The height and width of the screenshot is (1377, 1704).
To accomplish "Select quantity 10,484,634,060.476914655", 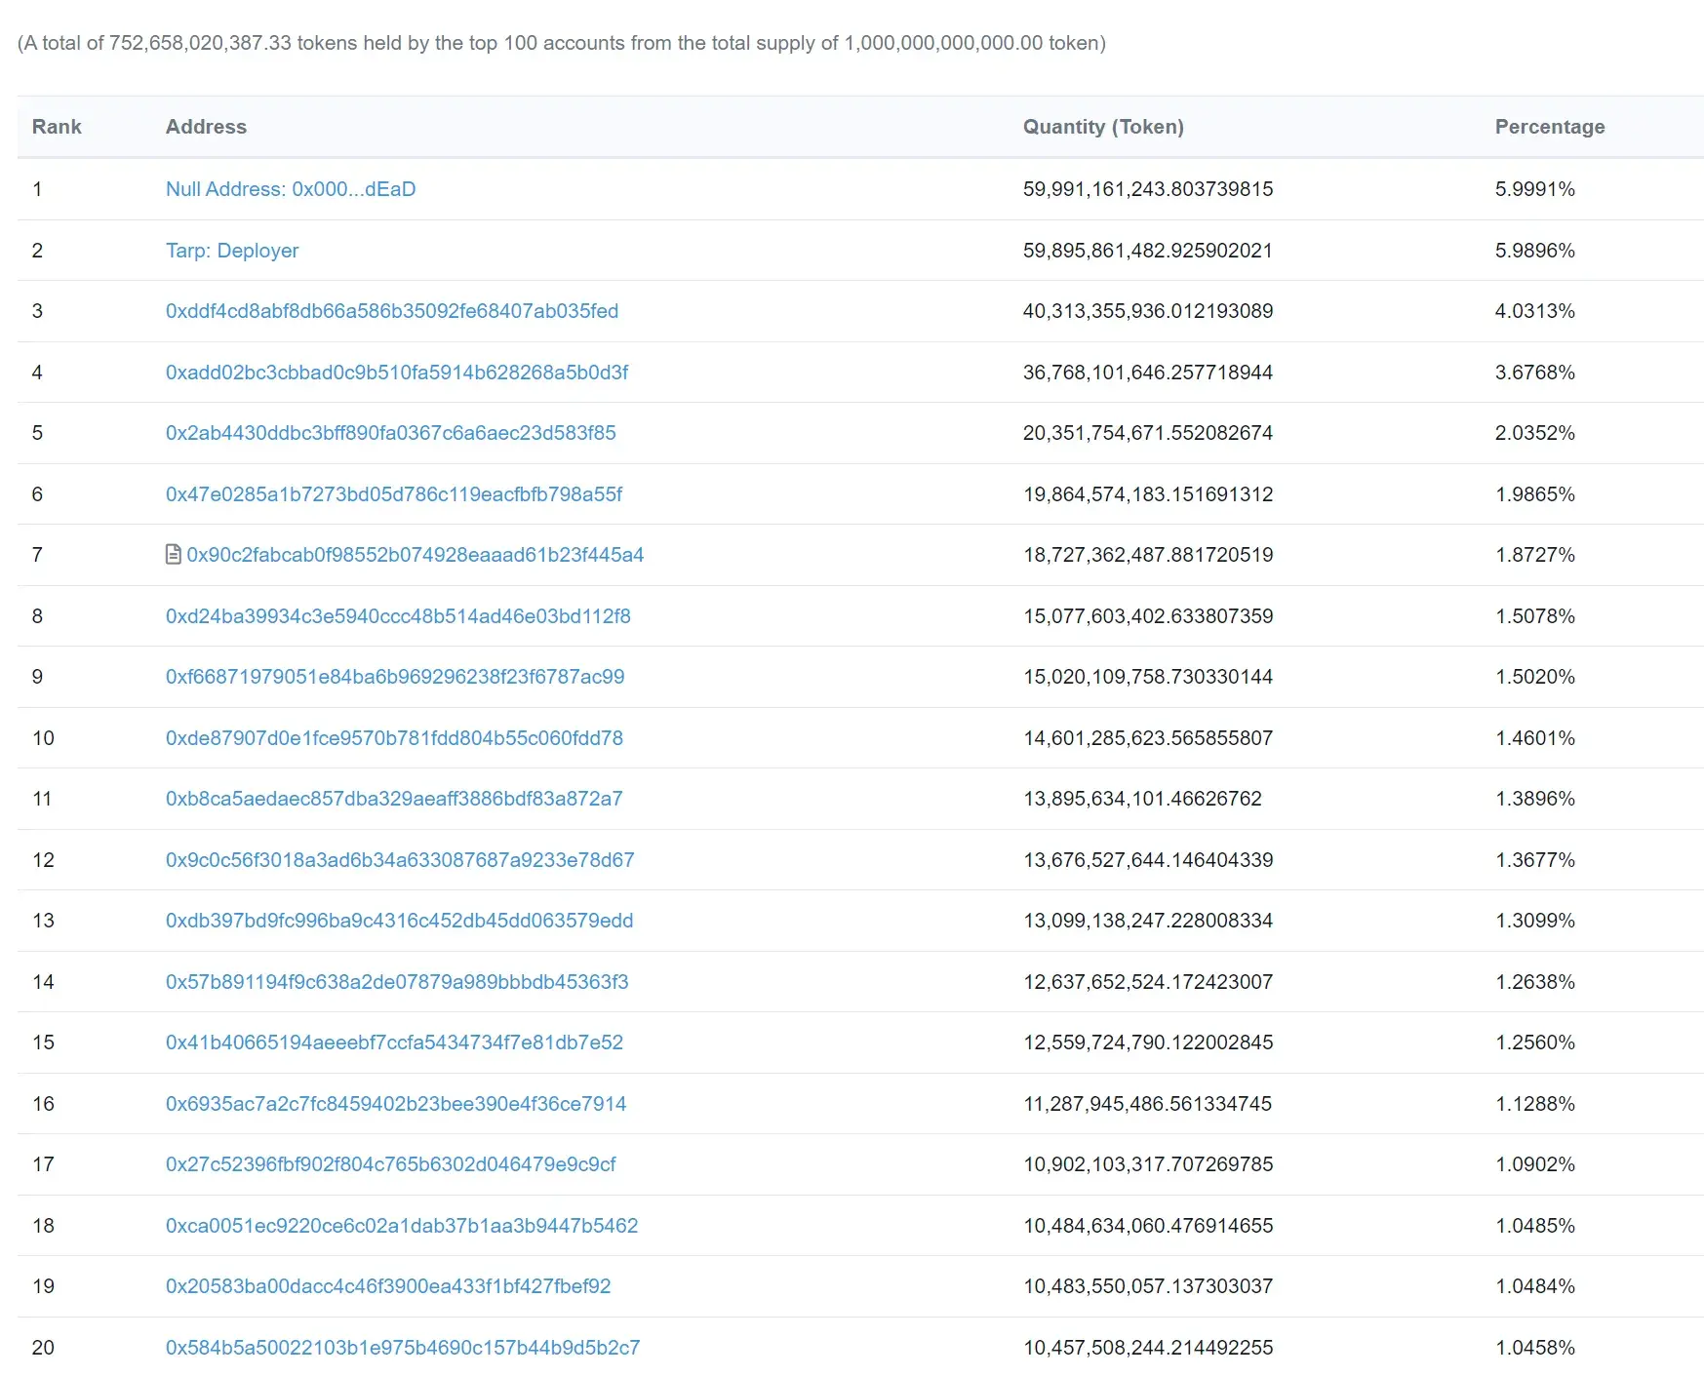I will point(1148,1226).
